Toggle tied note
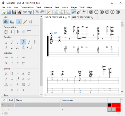Viewport: 125px width, 116px height. pos(32,48)
